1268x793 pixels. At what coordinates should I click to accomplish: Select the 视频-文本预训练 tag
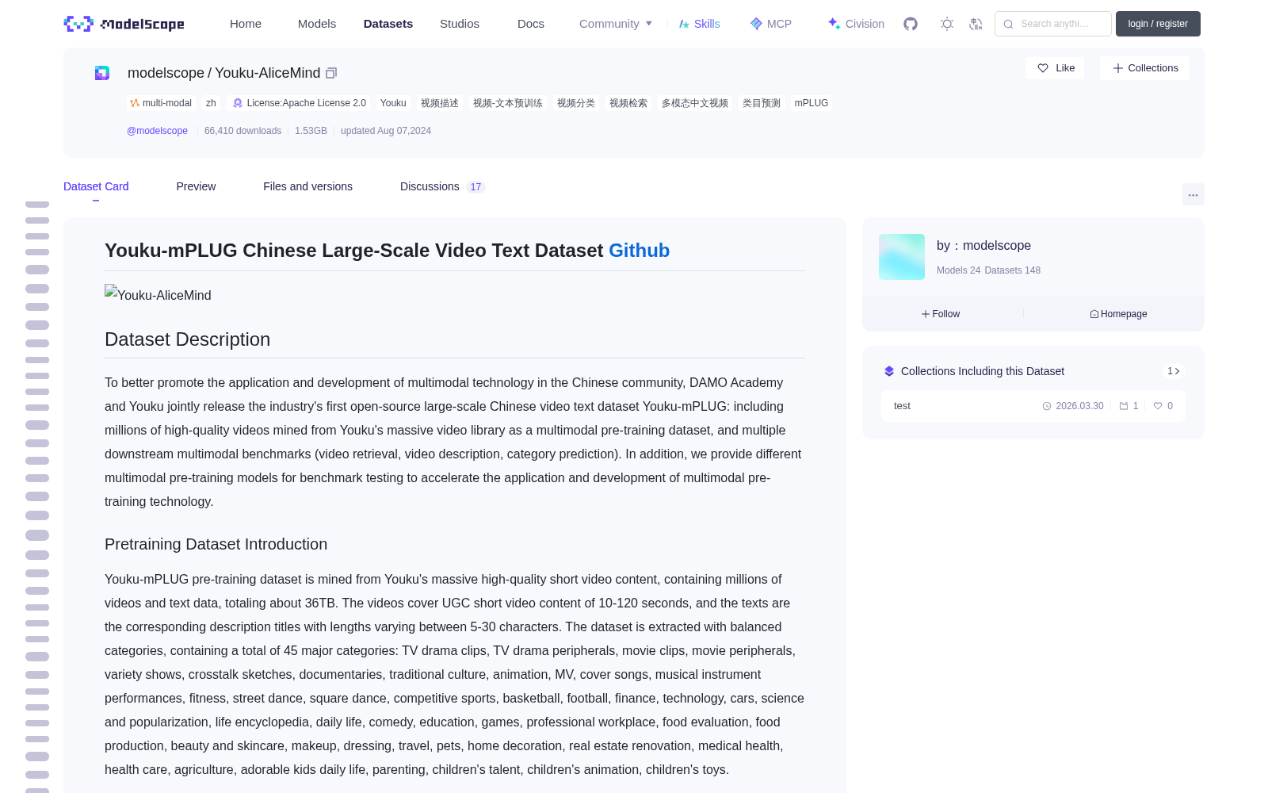508,103
